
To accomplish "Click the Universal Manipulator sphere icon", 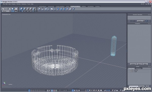I will (13, 9).
